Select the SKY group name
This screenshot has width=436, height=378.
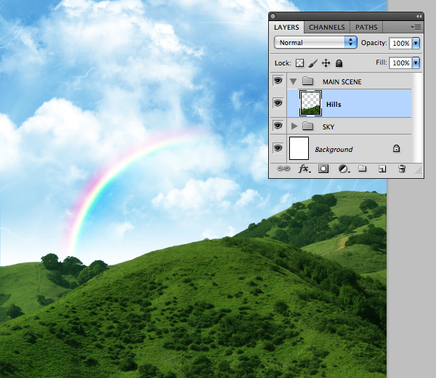tap(328, 126)
